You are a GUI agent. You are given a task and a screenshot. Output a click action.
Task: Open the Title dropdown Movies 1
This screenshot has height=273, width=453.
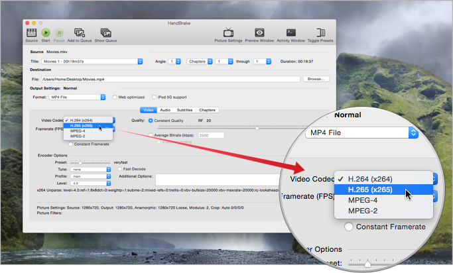coord(92,62)
